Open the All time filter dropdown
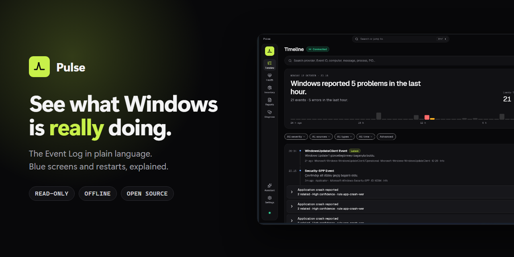514x257 pixels. click(366, 137)
